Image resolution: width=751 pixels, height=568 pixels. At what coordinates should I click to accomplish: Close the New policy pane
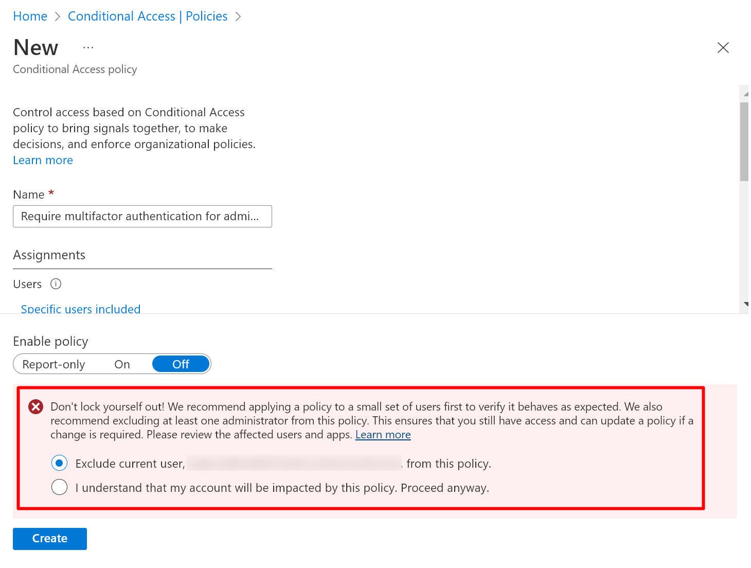pyautogui.click(x=723, y=48)
